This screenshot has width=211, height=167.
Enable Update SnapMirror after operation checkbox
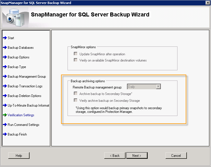click(x=76, y=54)
